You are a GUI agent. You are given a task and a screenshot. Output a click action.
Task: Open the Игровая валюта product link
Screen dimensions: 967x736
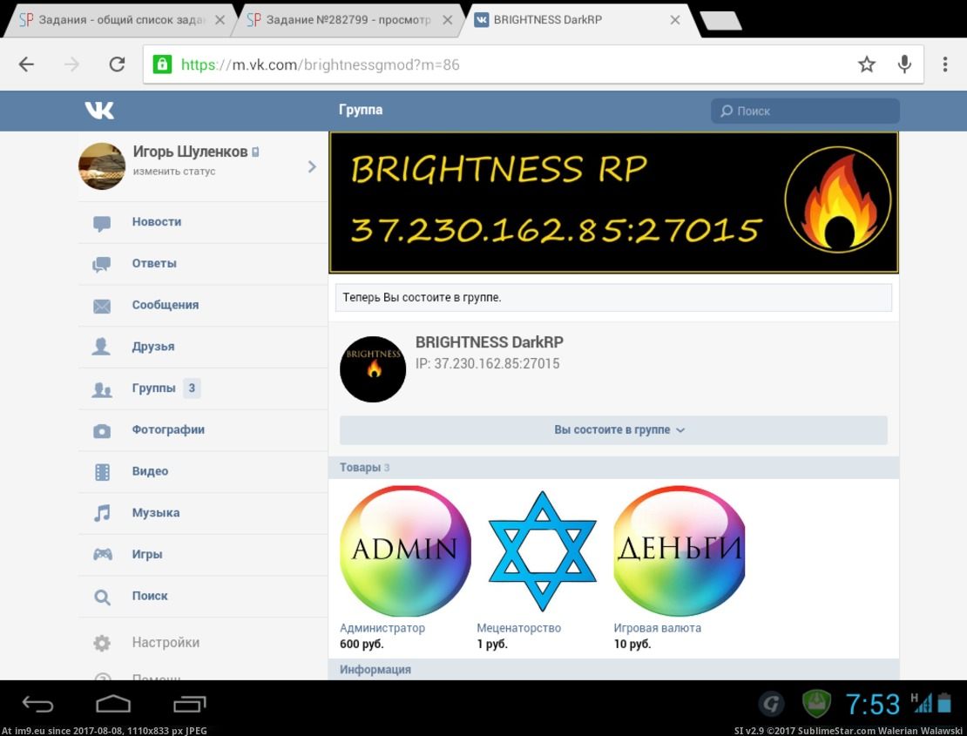657,628
